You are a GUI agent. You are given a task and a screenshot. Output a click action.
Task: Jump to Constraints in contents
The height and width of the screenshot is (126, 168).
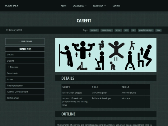[x=25, y=73]
